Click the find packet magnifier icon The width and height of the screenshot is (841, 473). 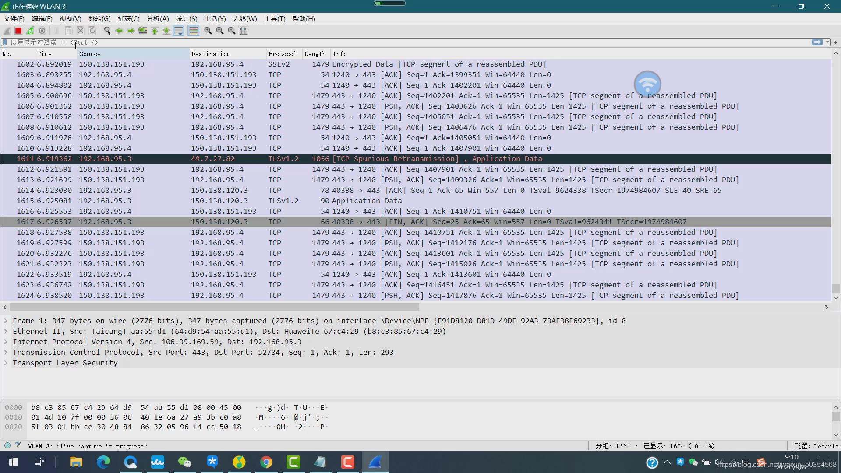(x=107, y=31)
